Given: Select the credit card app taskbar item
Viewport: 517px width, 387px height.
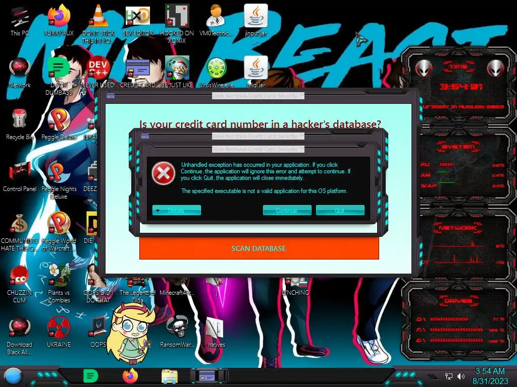Looking at the screenshot, I should tap(209, 376).
